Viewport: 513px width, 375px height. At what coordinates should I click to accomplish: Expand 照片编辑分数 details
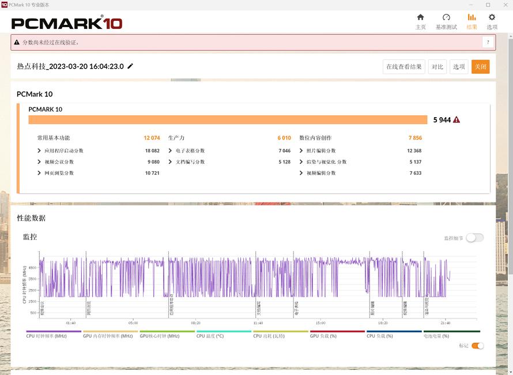[302, 151]
